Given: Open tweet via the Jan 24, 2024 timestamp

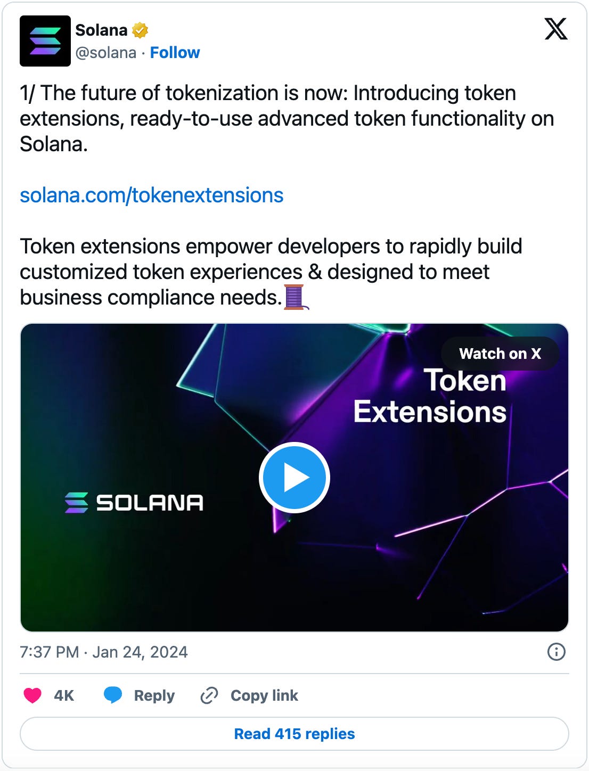Looking at the screenshot, I should (x=104, y=652).
